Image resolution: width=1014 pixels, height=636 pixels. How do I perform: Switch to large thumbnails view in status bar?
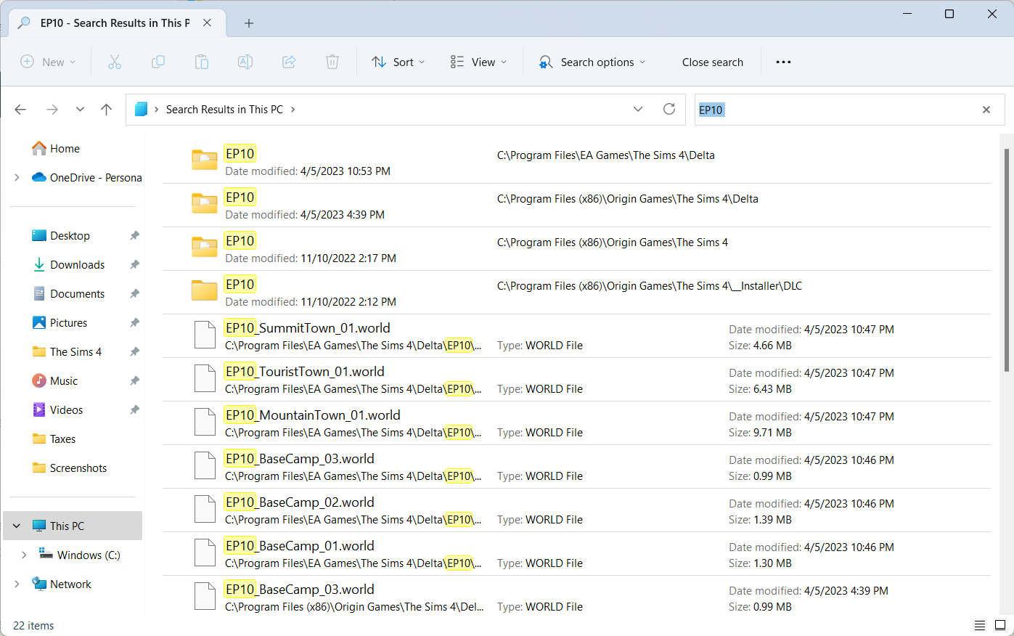(999, 625)
